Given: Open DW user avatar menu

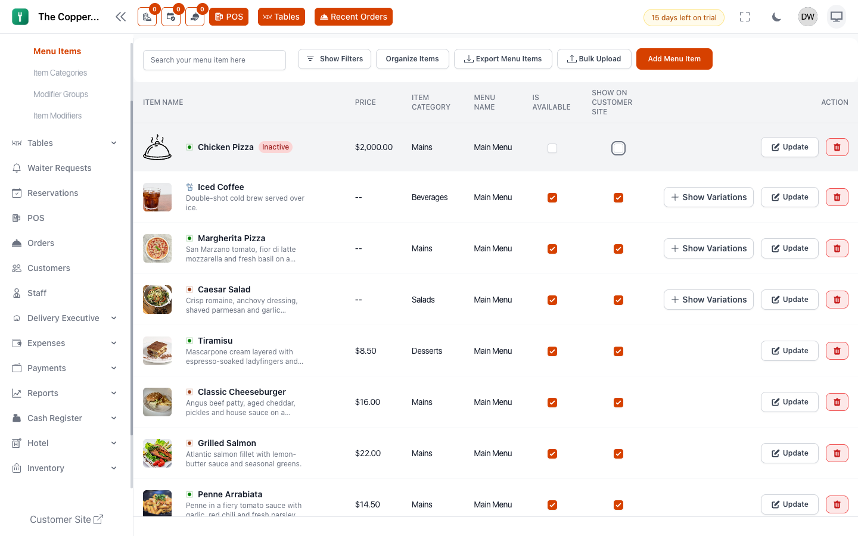Looking at the screenshot, I should click(x=808, y=17).
